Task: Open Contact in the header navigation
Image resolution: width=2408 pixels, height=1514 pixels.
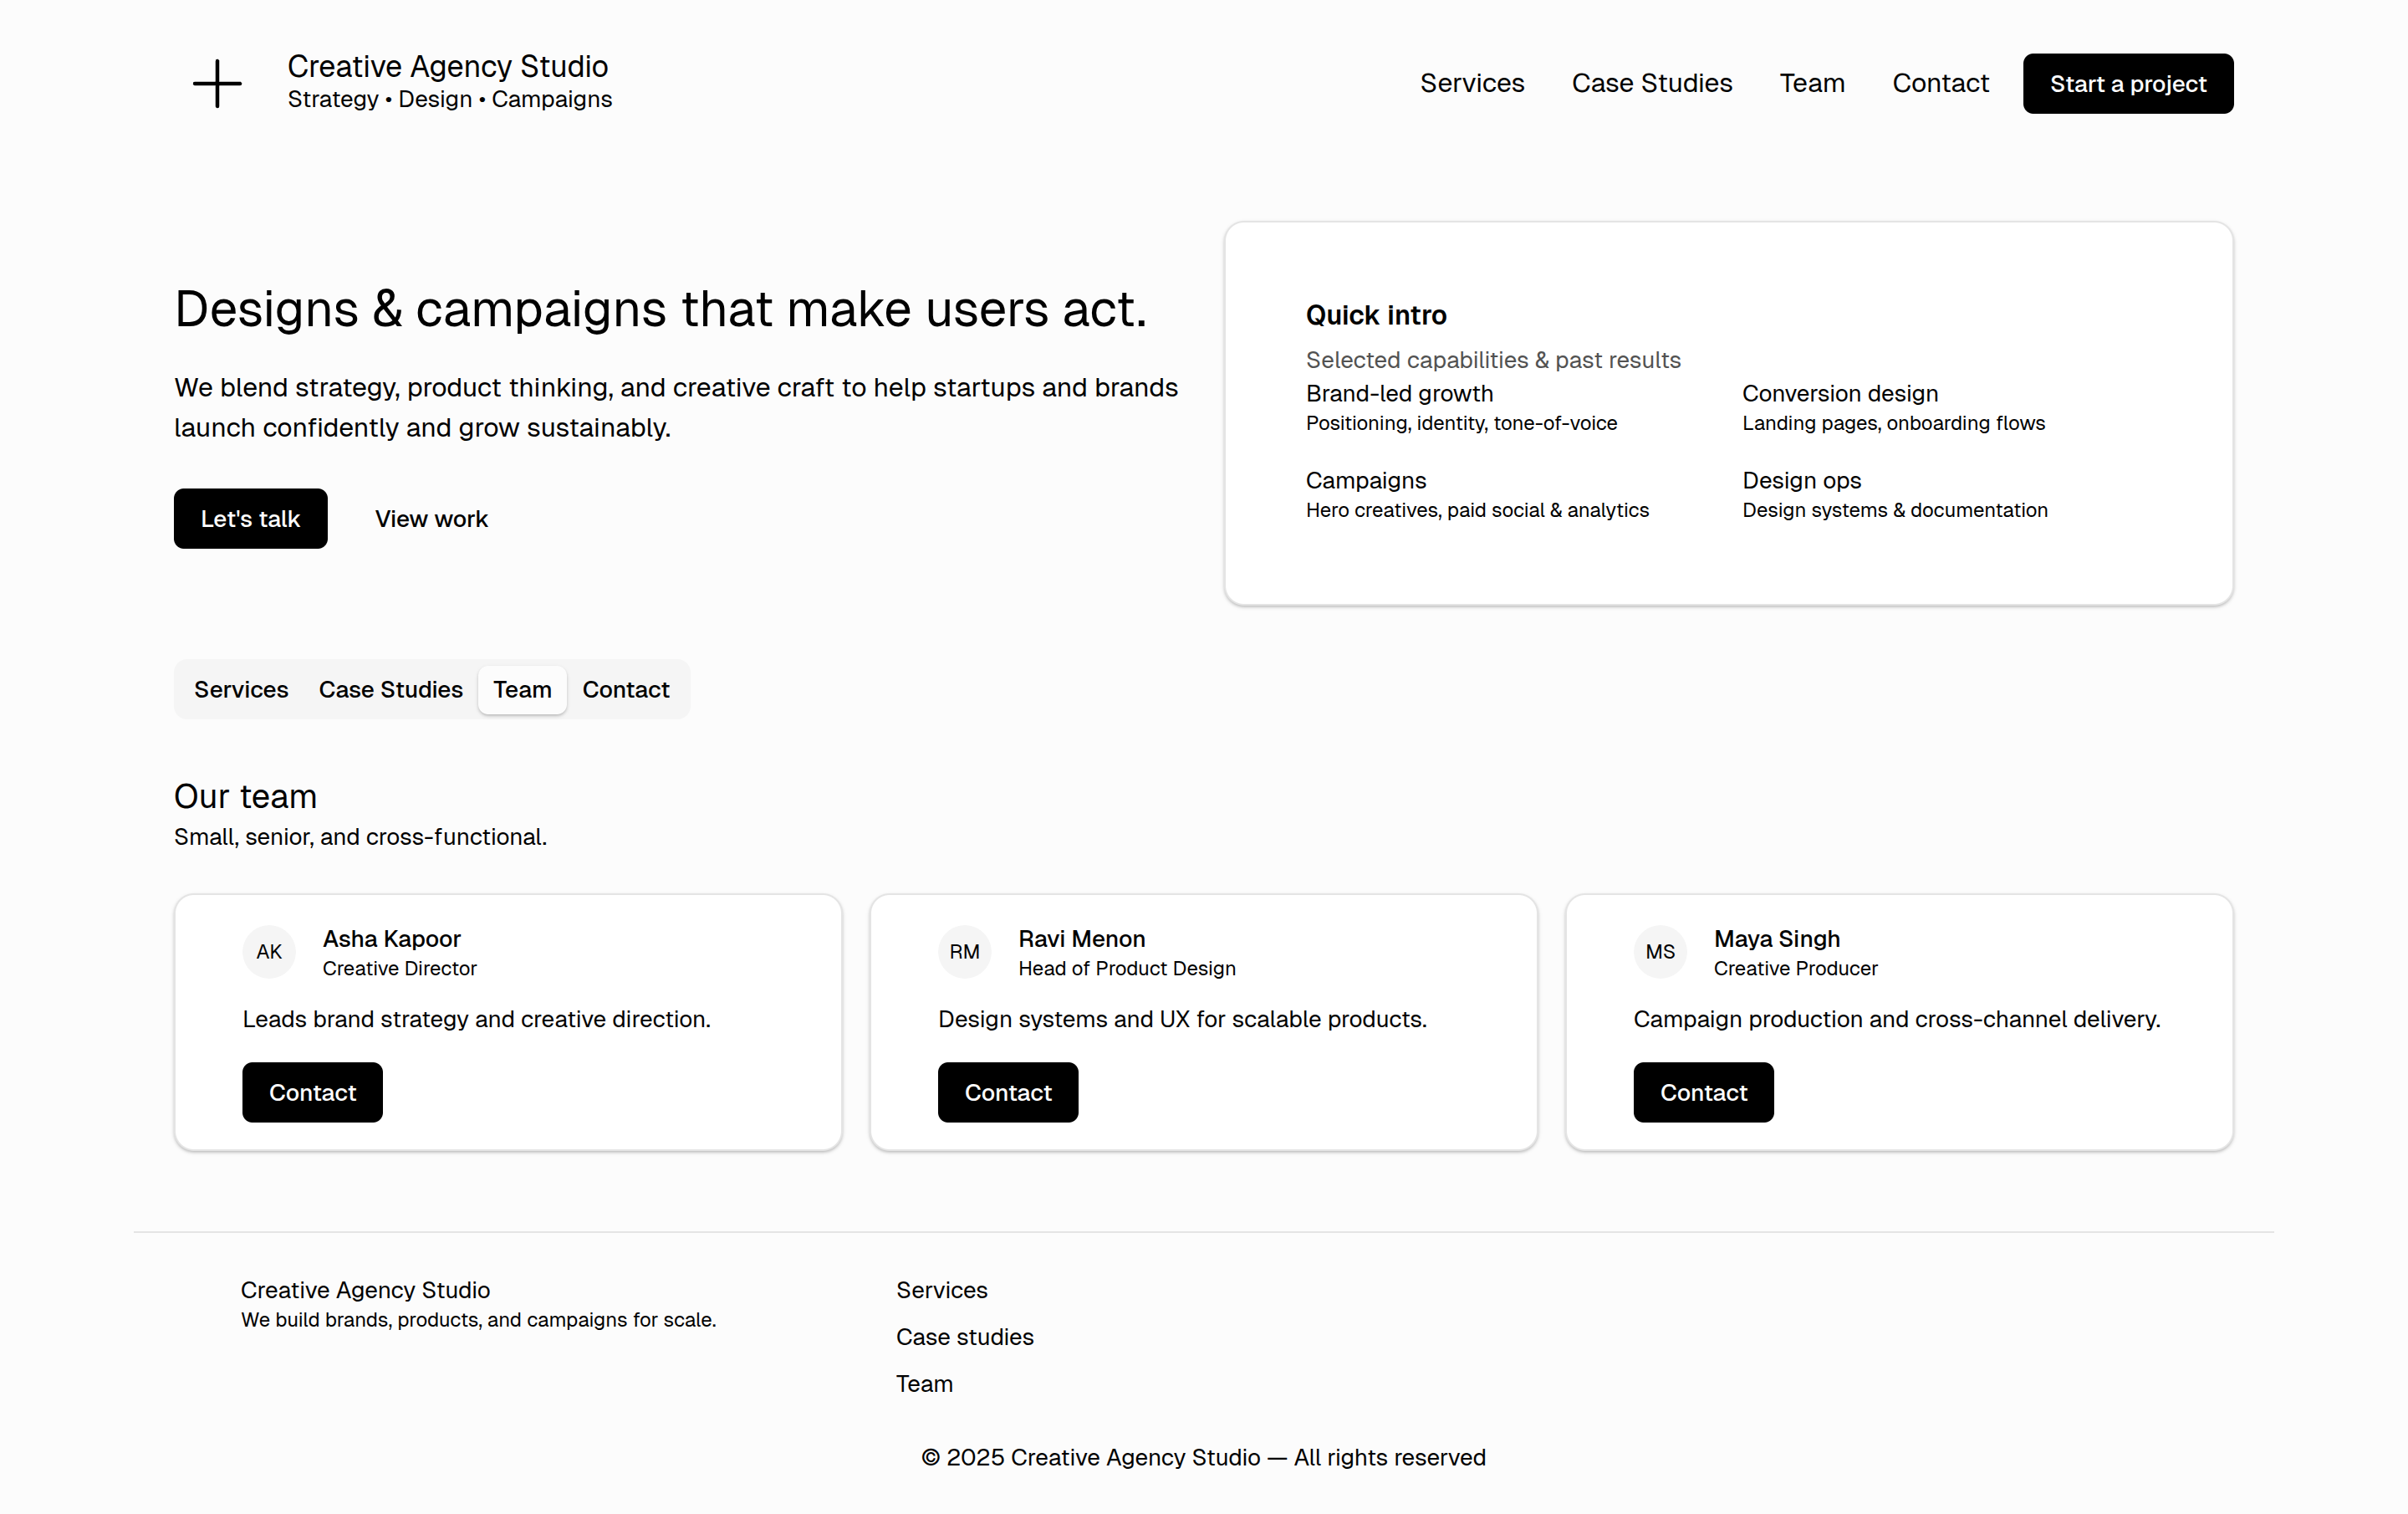Action: click(x=1940, y=83)
